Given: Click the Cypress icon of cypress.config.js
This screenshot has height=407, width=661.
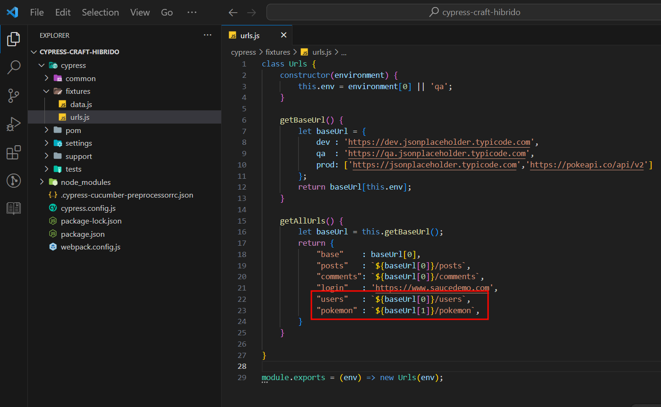Looking at the screenshot, I should tap(53, 208).
